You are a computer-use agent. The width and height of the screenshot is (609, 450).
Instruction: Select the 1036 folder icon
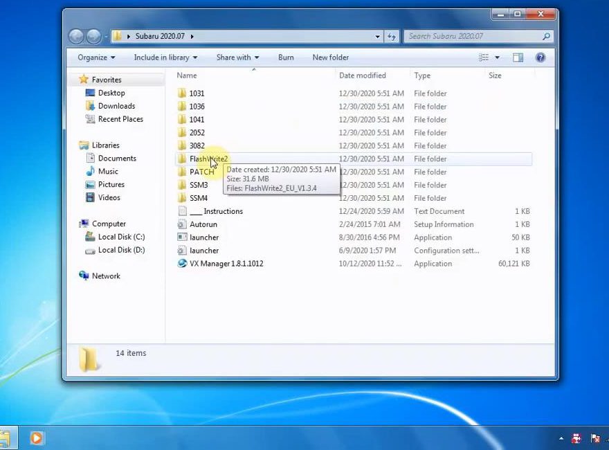click(182, 107)
